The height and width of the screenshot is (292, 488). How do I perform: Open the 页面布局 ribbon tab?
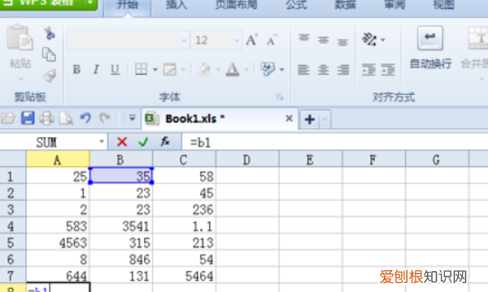point(237,5)
